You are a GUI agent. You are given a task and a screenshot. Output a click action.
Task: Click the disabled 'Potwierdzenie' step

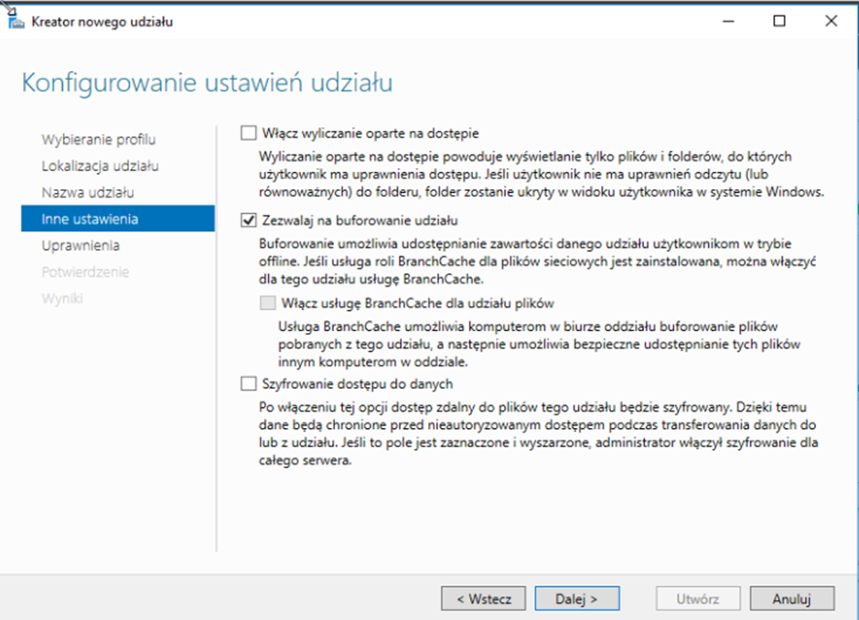(x=85, y=273)
